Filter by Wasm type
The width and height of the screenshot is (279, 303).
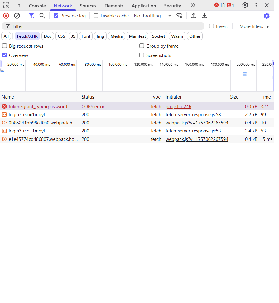[x=177, y=36]
